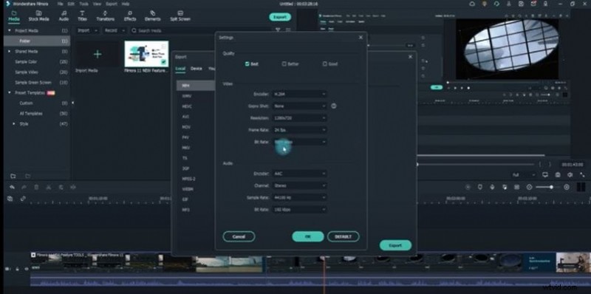Image resolution: width=591 pixels, height=294 pixels.
Task: Open the Channel Stereo dropdown
Action: (299, 185)
